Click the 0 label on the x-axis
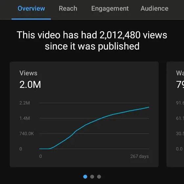Viewport: 184px width, 184px height. point(41,156)
